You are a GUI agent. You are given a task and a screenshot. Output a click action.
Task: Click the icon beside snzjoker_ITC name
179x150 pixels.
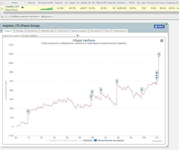tap(23, 7)
